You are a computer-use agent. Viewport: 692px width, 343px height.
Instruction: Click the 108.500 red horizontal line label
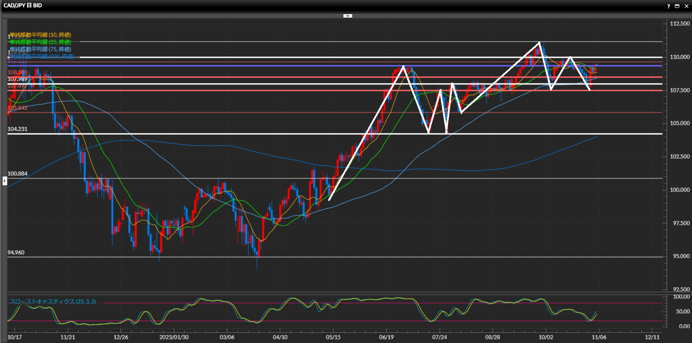click(x=17, y=72)
